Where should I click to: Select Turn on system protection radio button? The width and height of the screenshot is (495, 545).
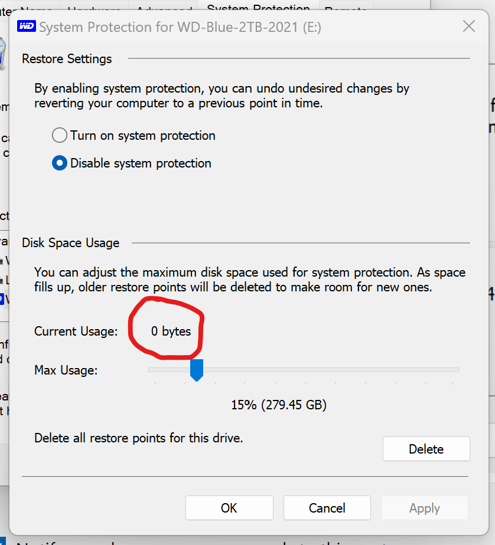click(x=60, y=135)
